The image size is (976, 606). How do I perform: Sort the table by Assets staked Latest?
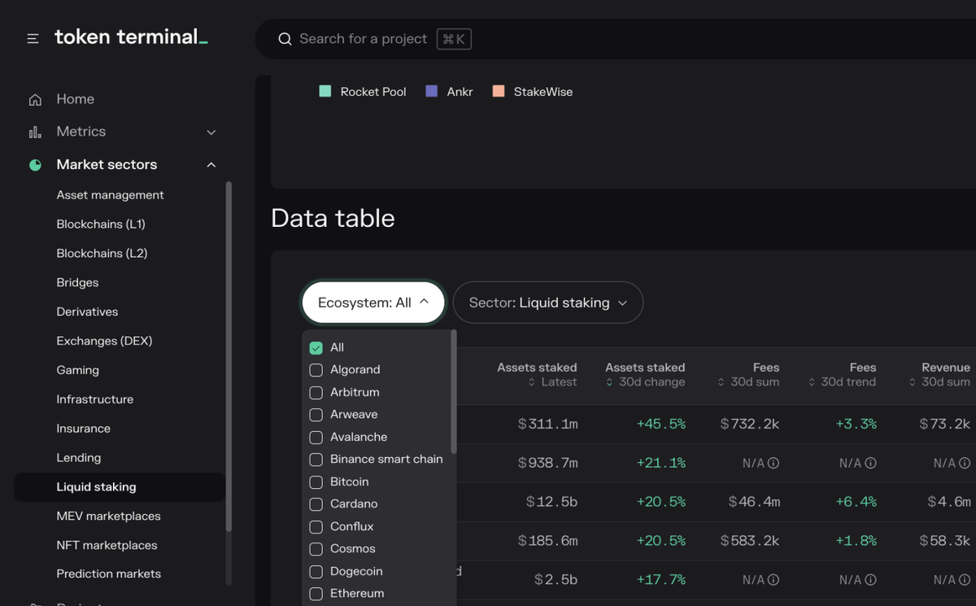point(537,375)
